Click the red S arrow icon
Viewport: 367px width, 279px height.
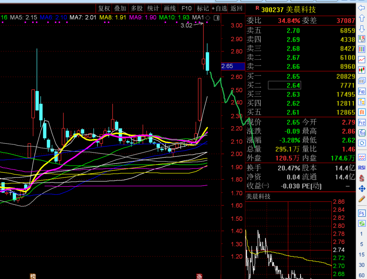(362, 178)
